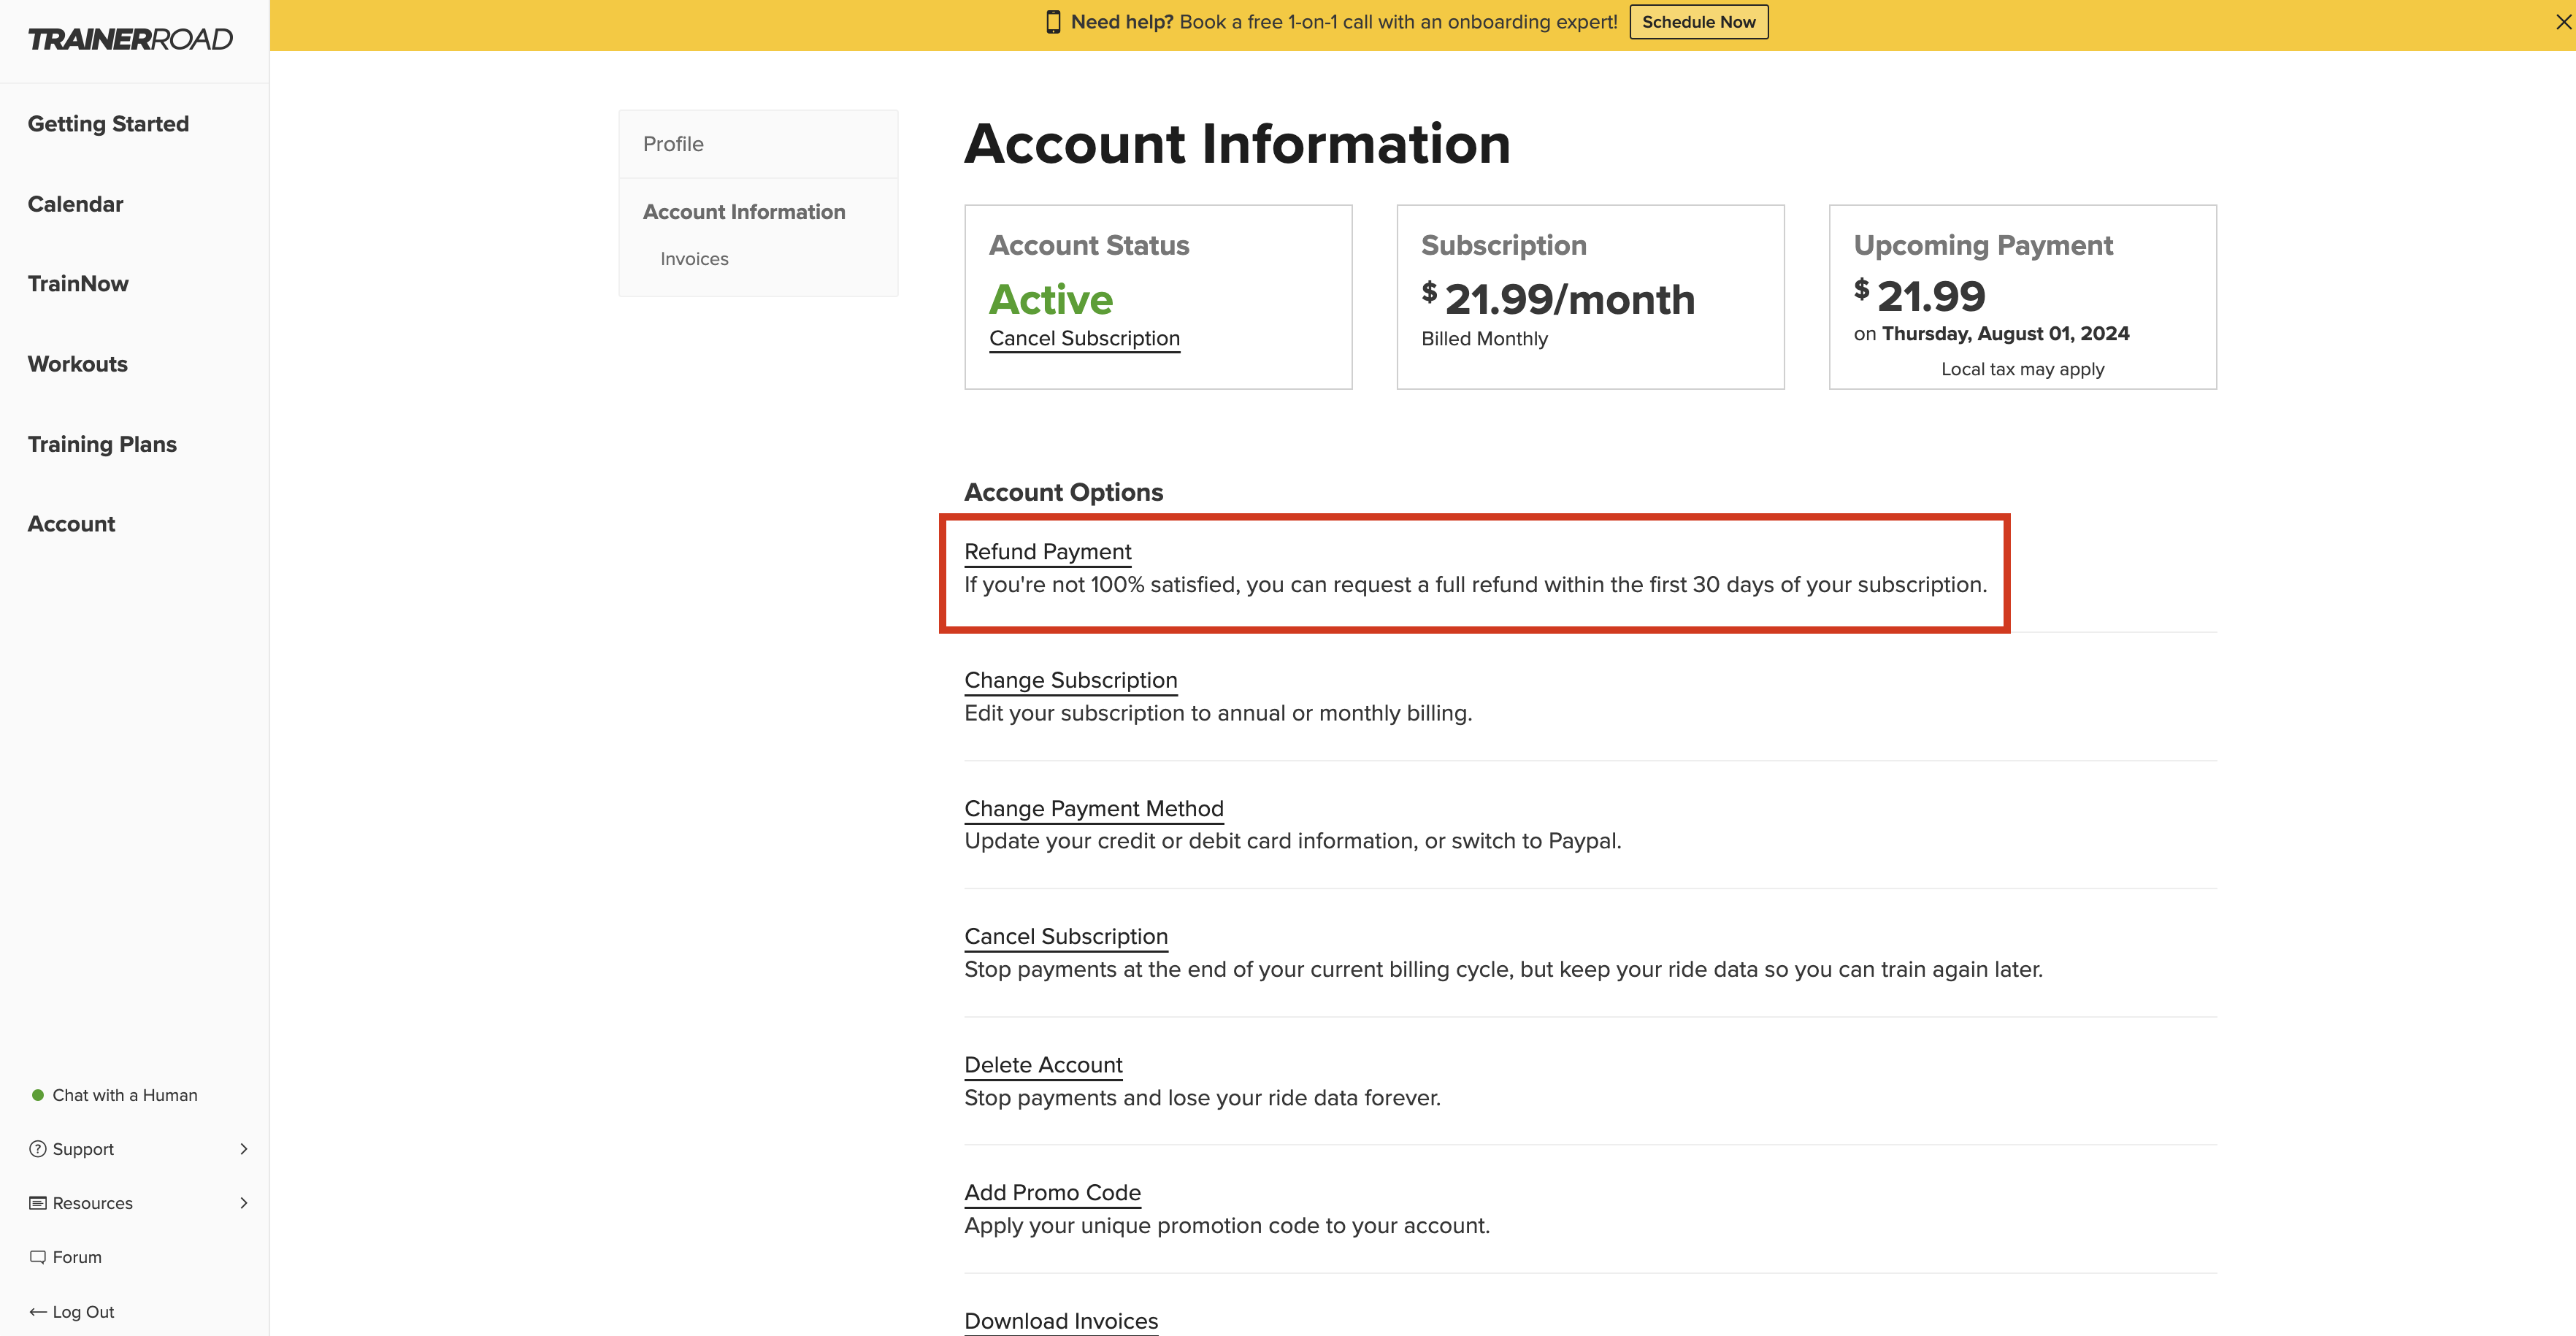Click the Local tax may apply note
This screenshot has height=1336, width=2576.
2022,369
